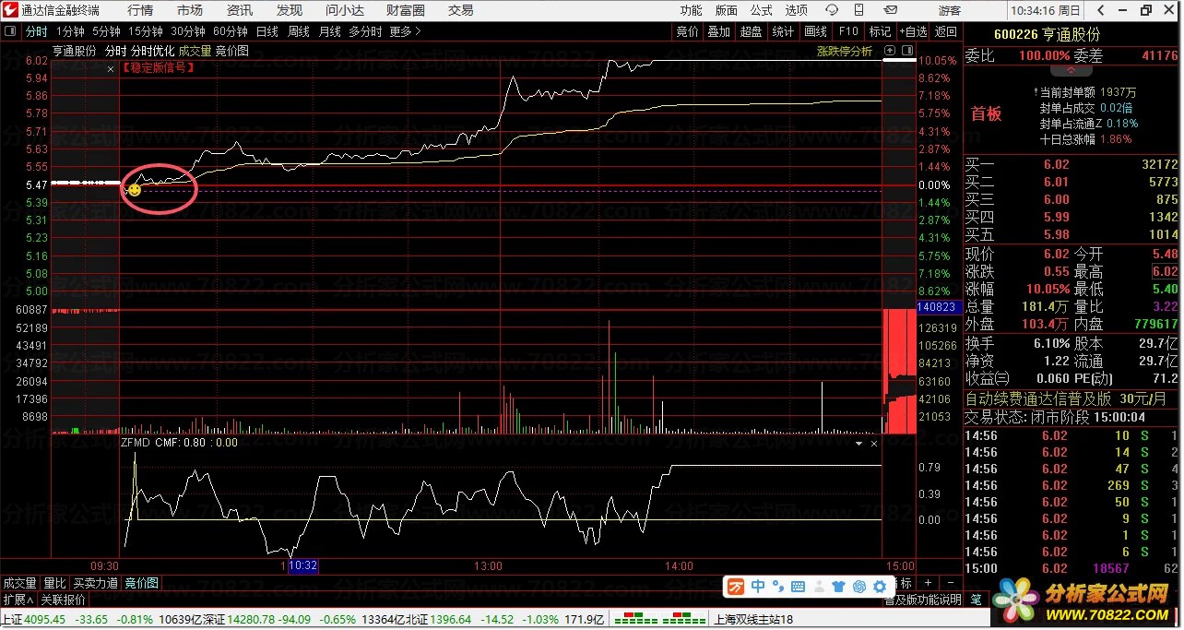
Task: Switch to the 日线 chart tab
Action: 266,31
